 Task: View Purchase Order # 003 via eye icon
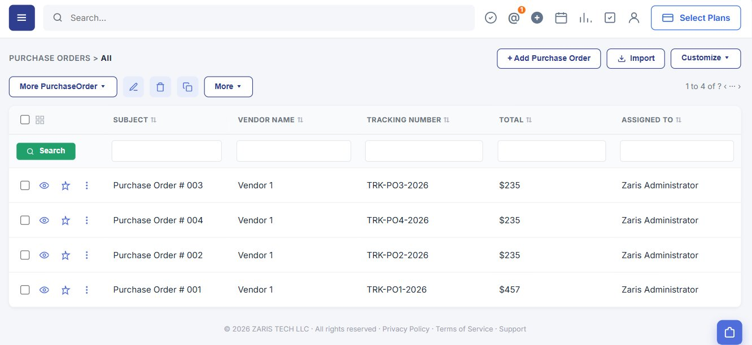[x=45, y=185]
